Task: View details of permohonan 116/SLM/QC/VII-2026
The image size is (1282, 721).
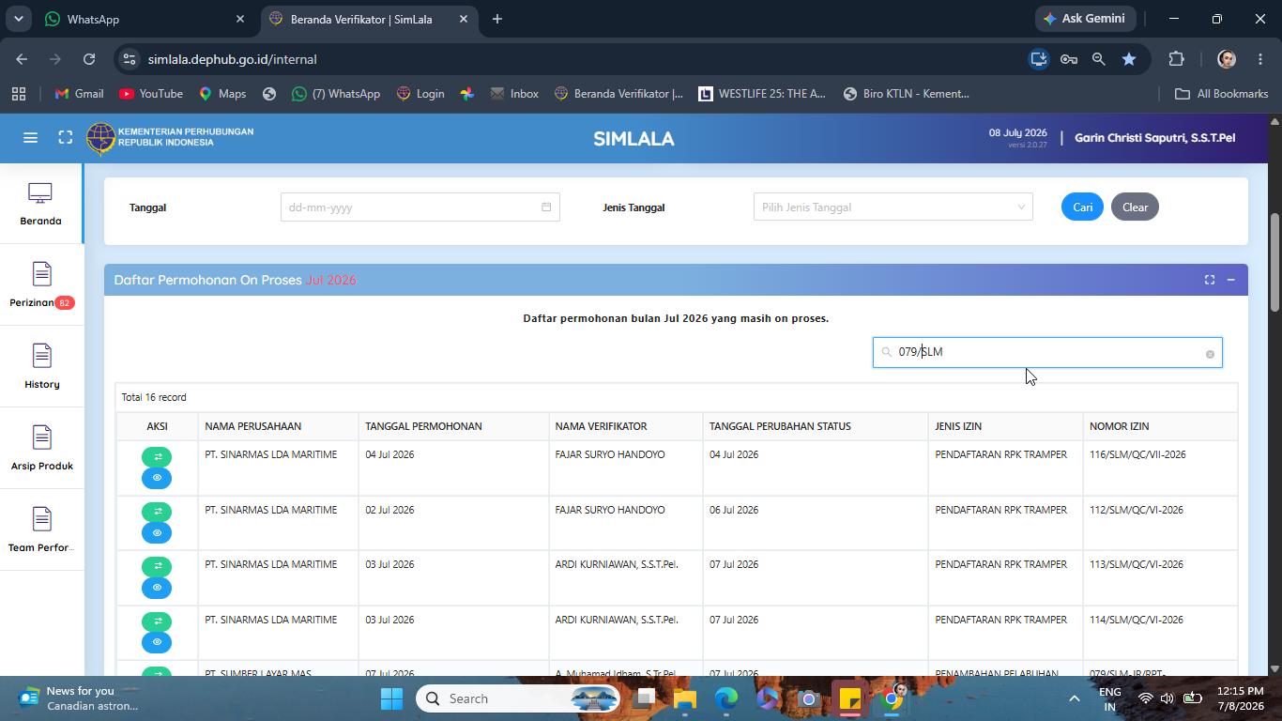Action: click(x=157, y=478)
